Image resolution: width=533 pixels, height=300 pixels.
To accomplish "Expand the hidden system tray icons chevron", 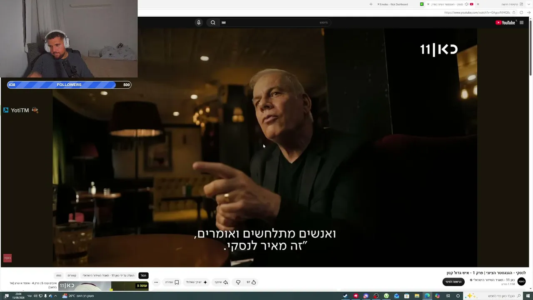I will click(55, 296).
